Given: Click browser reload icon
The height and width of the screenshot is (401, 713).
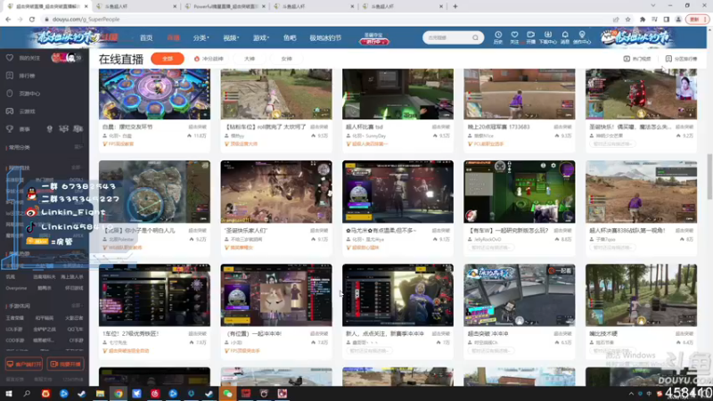Looking at the screenshot, I should [x=32, y=19].
